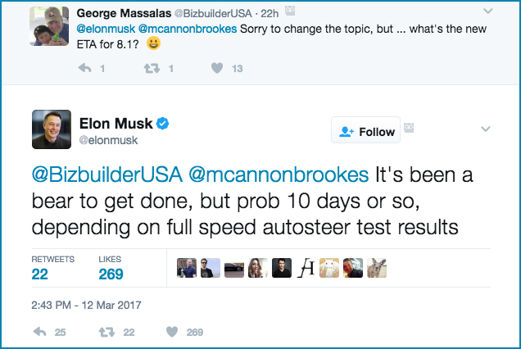
Task: Click Elon Musk's verified badge
Action: point(163,123)
